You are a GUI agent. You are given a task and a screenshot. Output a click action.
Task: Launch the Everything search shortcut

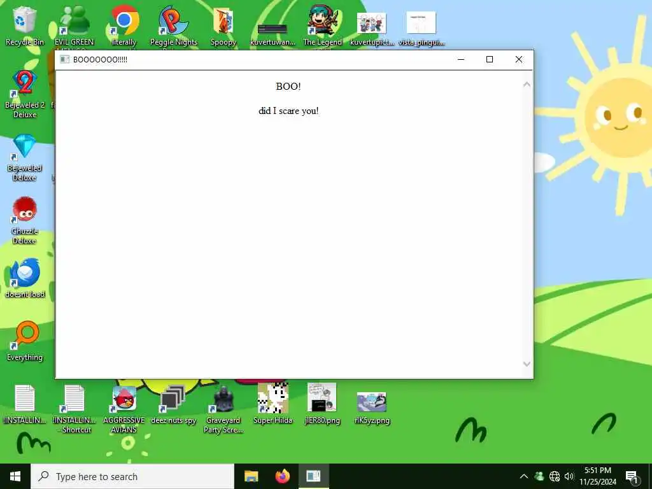(x=25, y=341)
